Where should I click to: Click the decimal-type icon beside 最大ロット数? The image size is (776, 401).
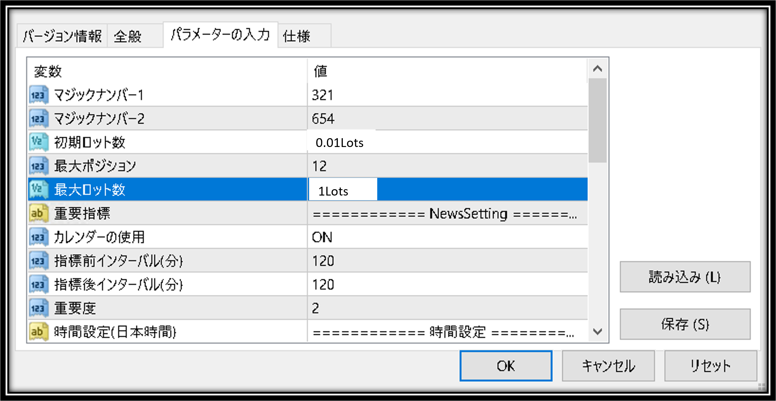click(x=39, y=189)
